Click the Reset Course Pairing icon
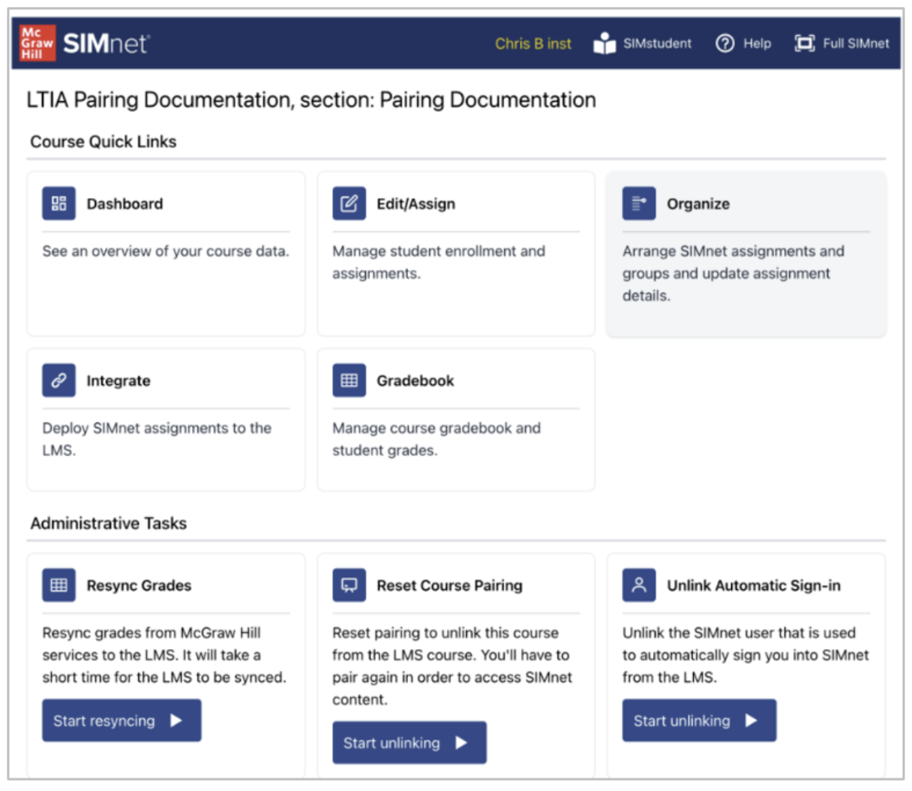 349,585
